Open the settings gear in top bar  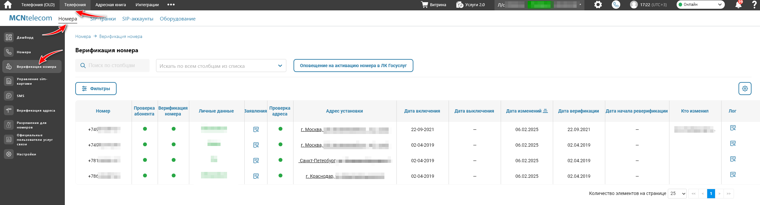click(598, 5)
